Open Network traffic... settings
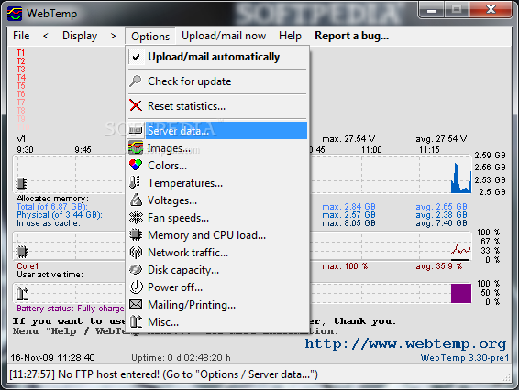Screen dimensions: 519x390 coord(217,253)
